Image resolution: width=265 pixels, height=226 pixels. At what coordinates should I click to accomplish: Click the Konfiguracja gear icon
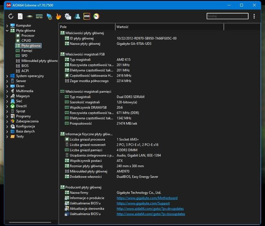(x=13, y=126)
